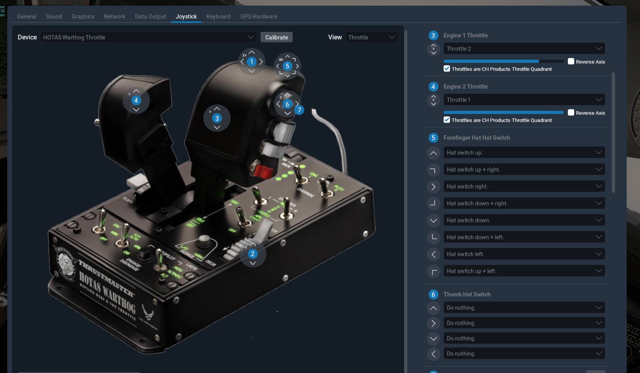This screenshot has height=373, width=640.
Task: Switch to the Graphics tab
Action: tap(83, 17)
